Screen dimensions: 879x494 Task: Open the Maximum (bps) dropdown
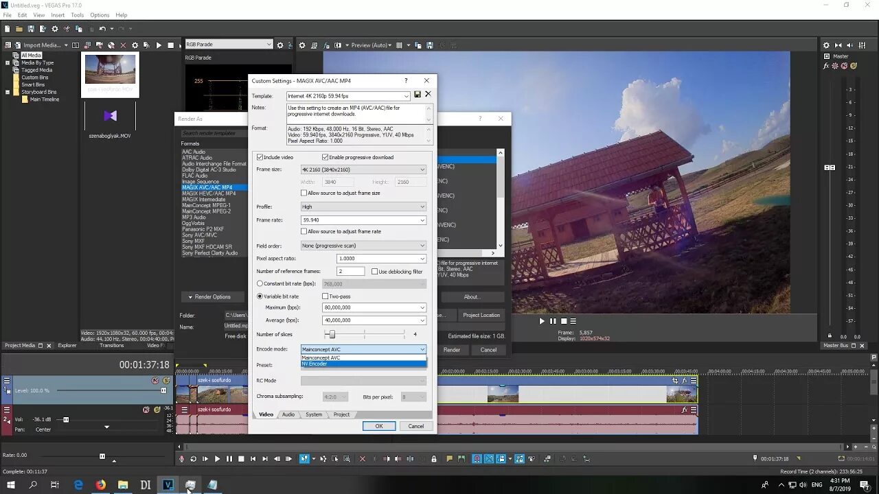click(374, 307)
